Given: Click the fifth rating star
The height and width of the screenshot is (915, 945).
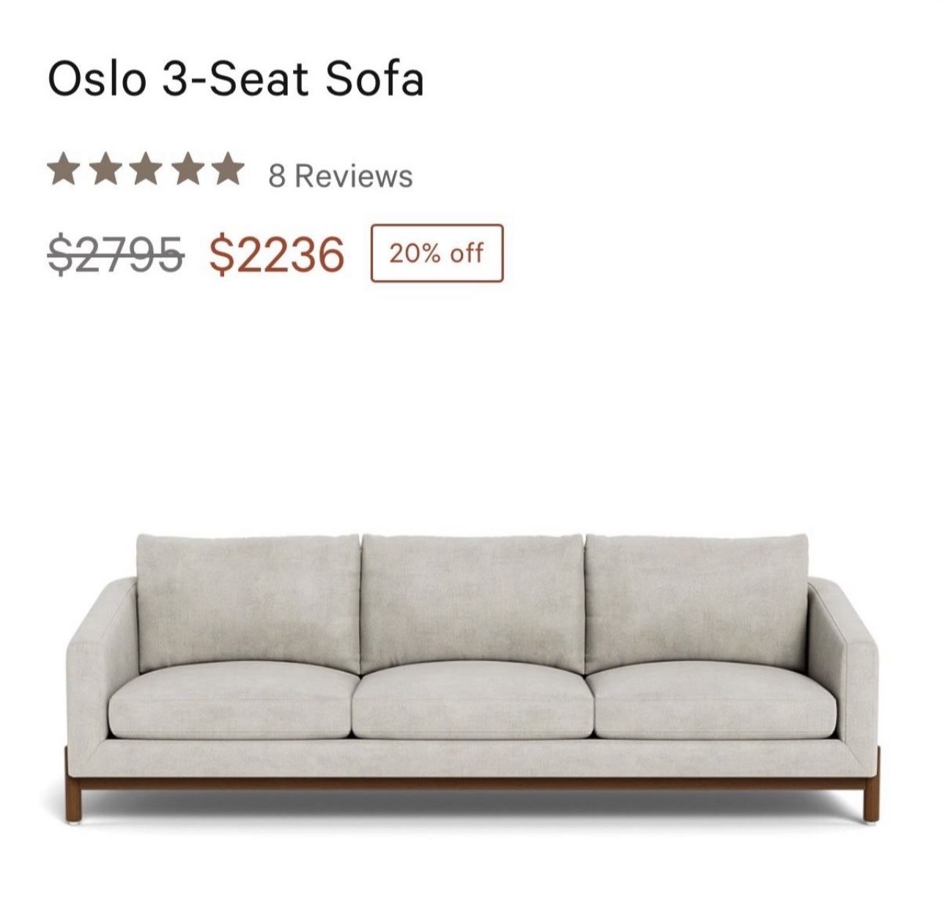Looking at the screenshot, I should (227, 170).
